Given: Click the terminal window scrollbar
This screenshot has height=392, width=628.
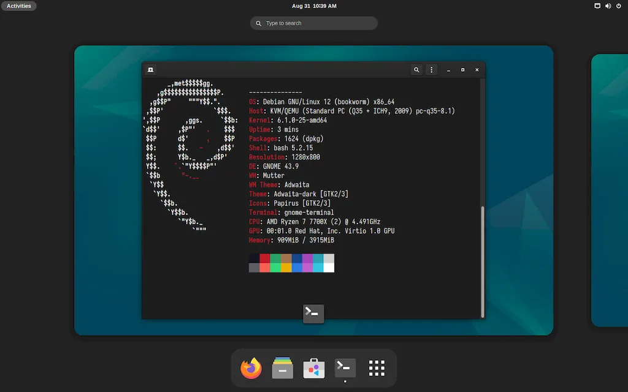Looking at the screenshot, I should tap(483, 262).
